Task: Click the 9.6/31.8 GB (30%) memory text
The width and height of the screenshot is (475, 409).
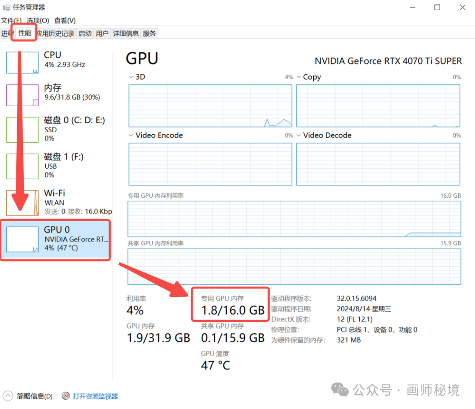Action: pos(72,97)
